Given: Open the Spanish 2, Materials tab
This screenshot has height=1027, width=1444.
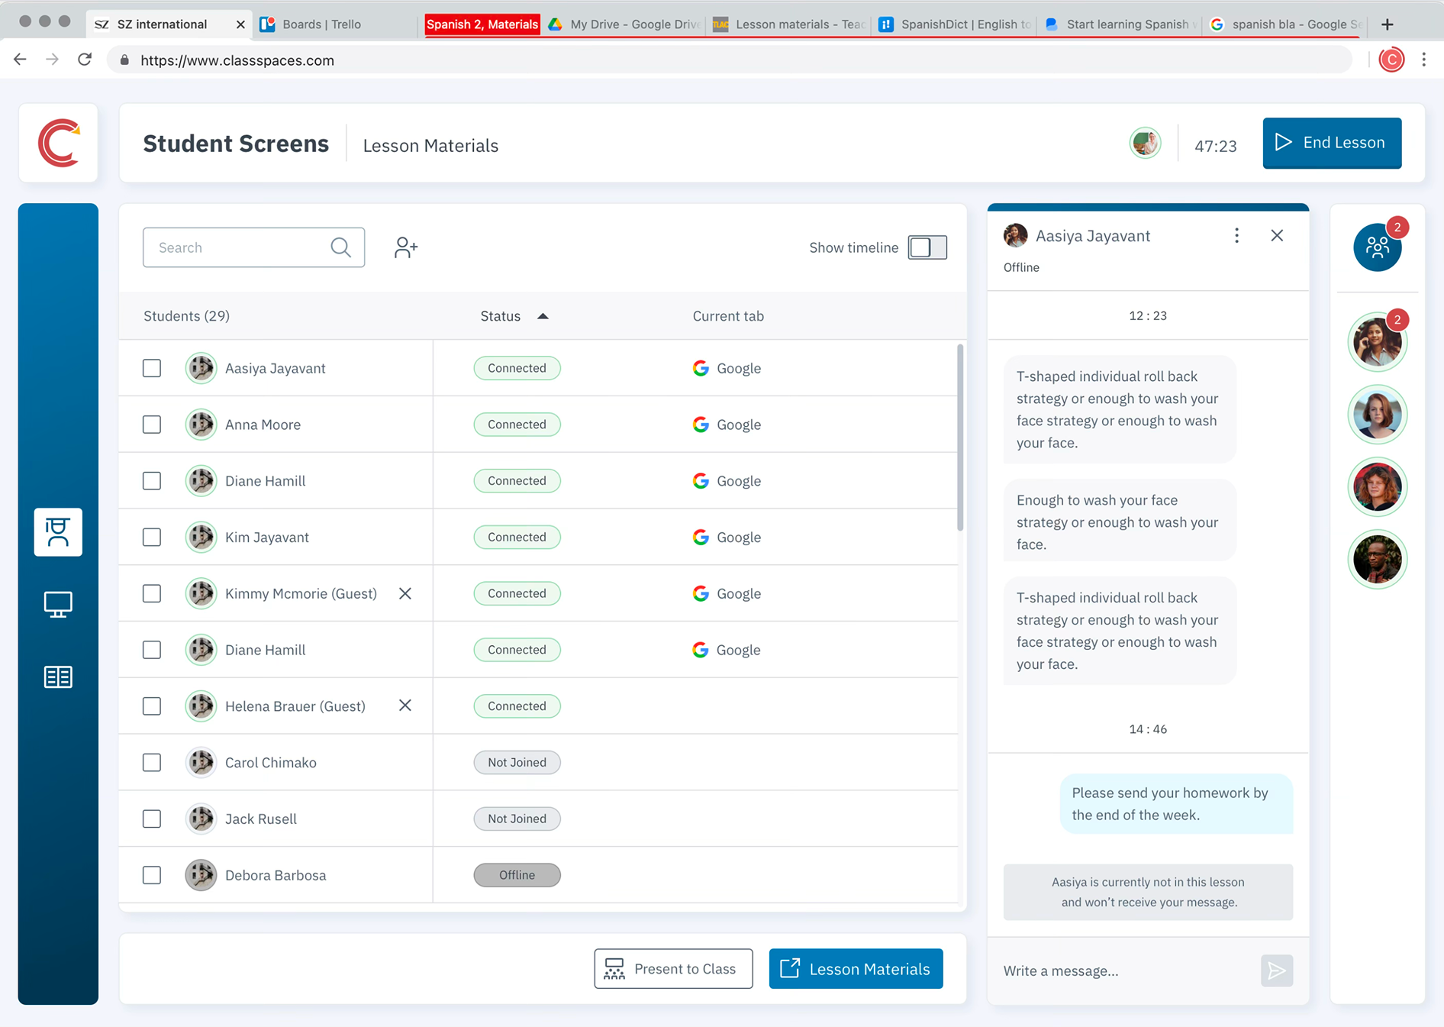Looking at the screenshot, I should (482, 24).
